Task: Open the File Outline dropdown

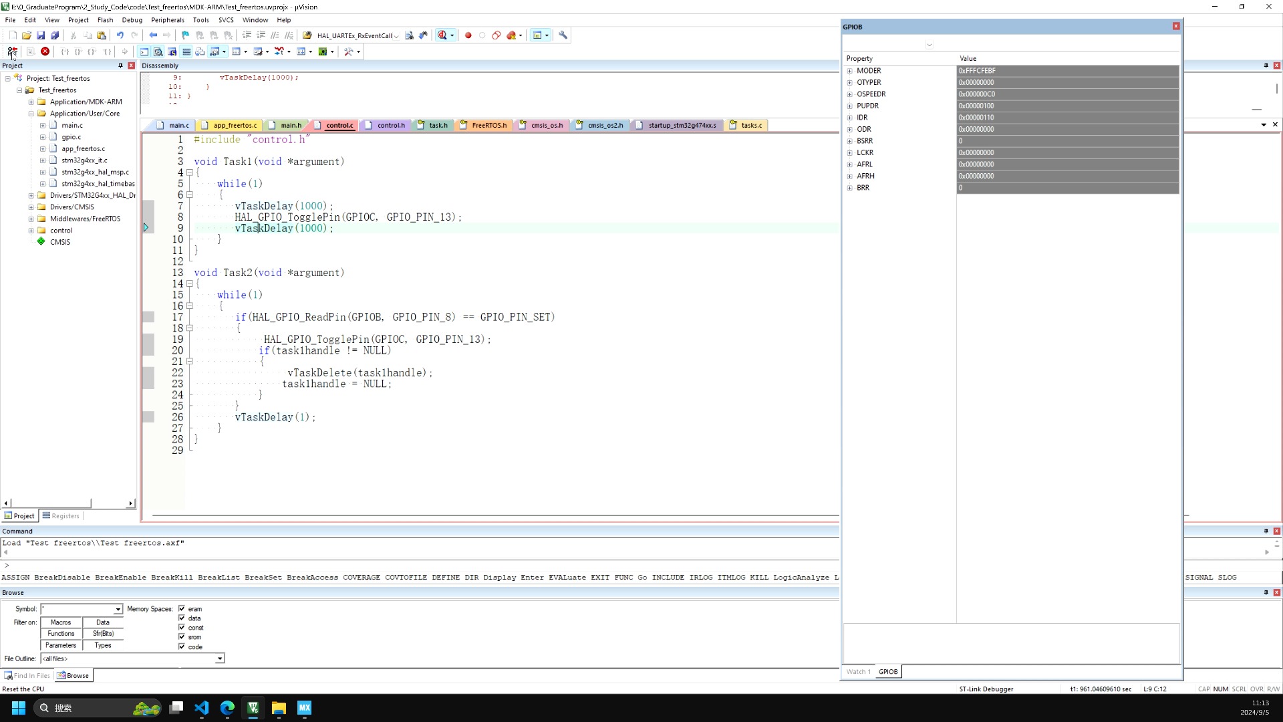Action: 219,659
